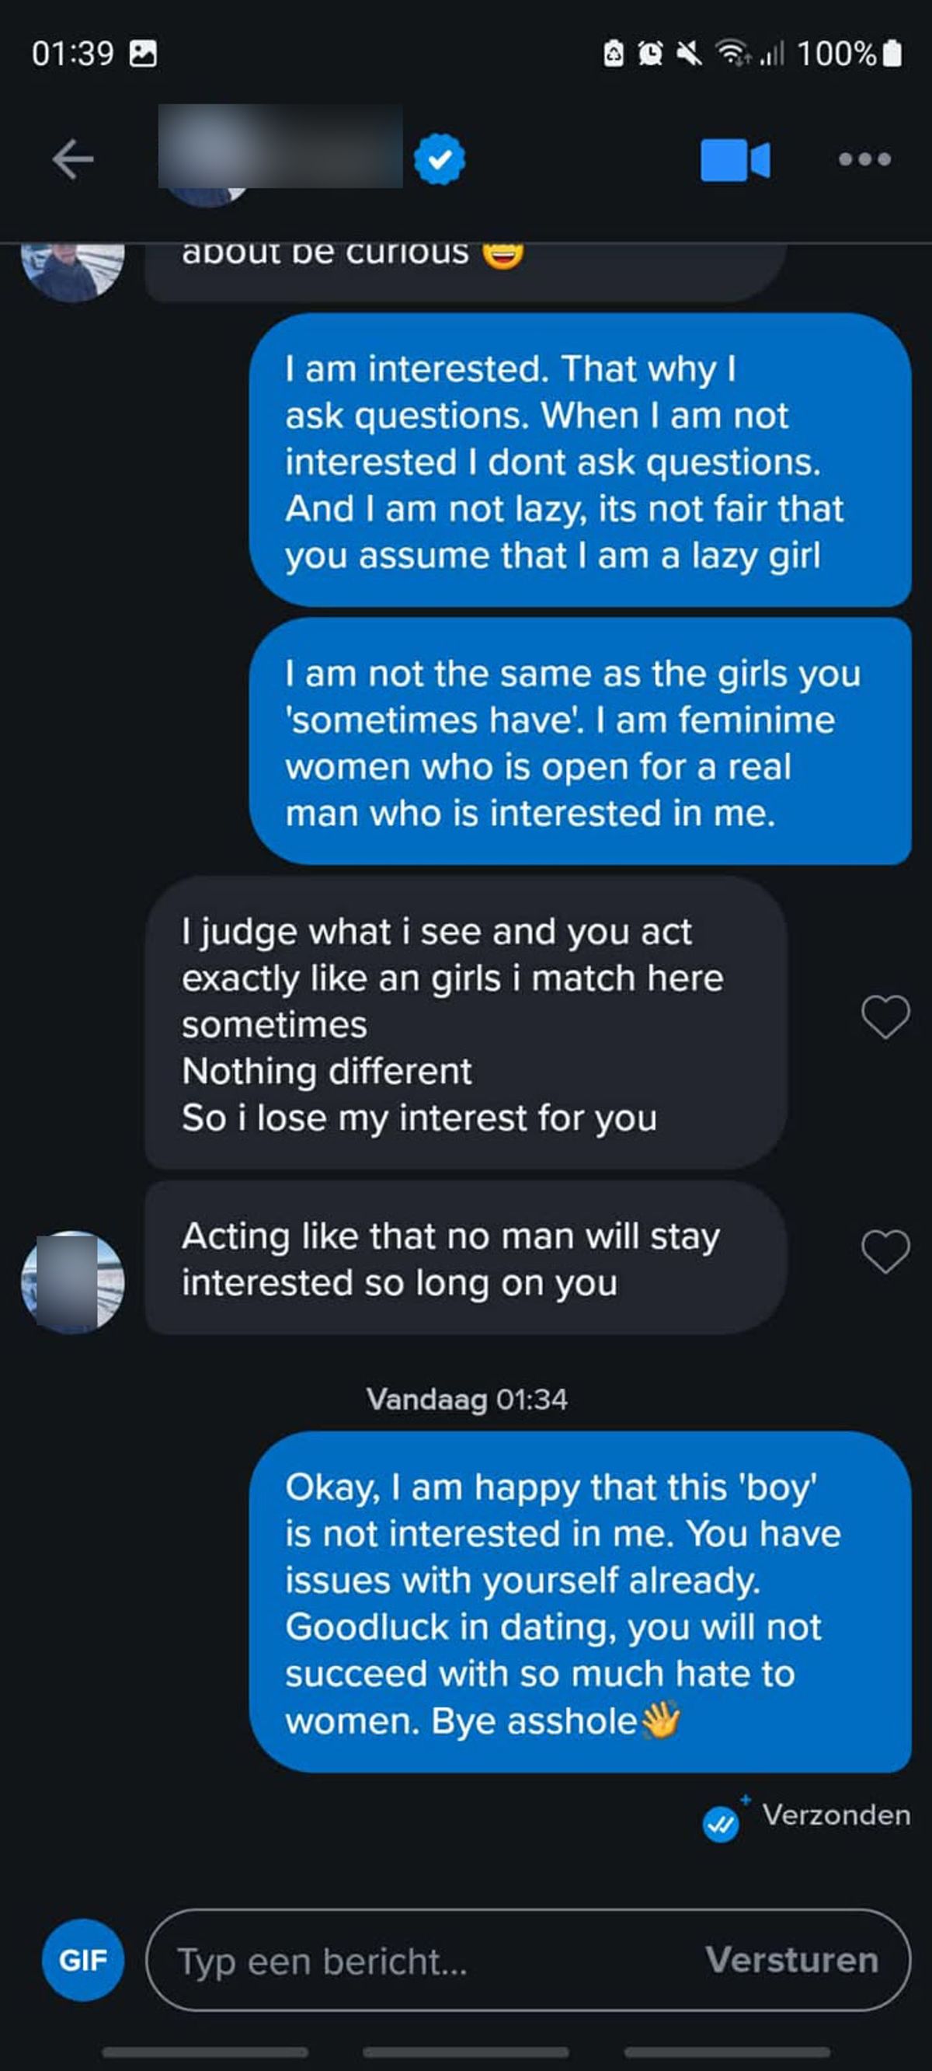Tap the alarm clock status icon
Viewport: 932px width, 2071px height.
coord(650,54)
